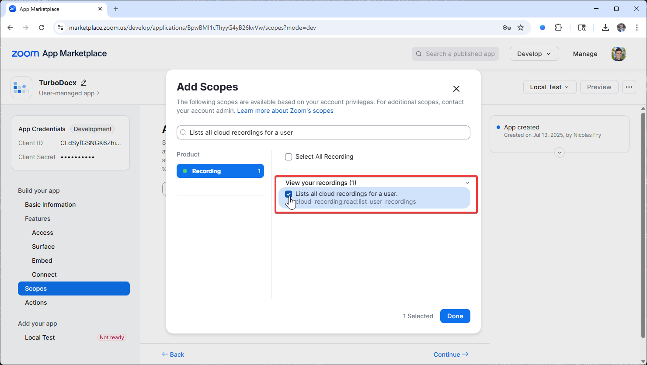Bookmark this page with star icon
Screen dimensions: 647x365
point(521,28)
